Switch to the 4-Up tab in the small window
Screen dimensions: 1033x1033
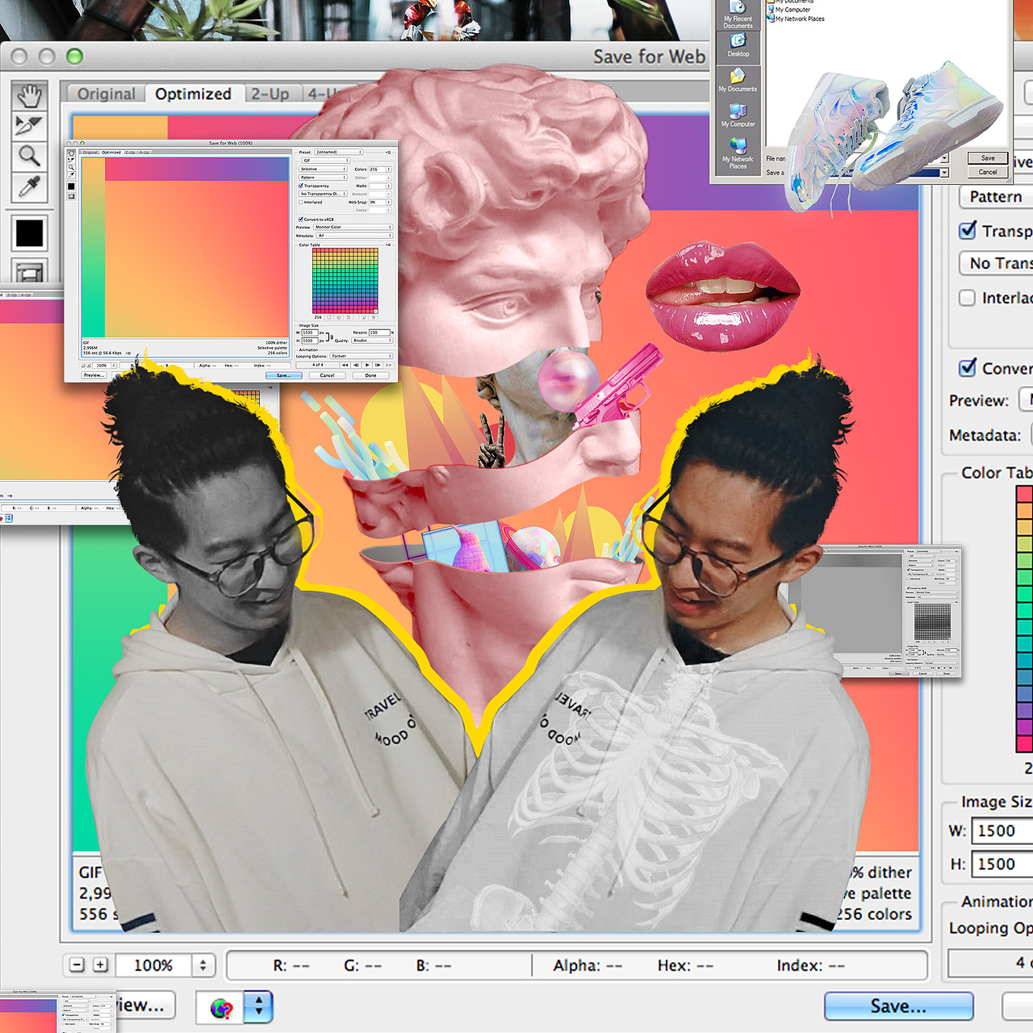tap(144, 153)
